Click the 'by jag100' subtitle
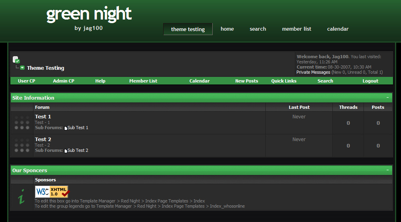Image resolution: width=401 pixels, height=222 pixels. (x=89, y=28)
